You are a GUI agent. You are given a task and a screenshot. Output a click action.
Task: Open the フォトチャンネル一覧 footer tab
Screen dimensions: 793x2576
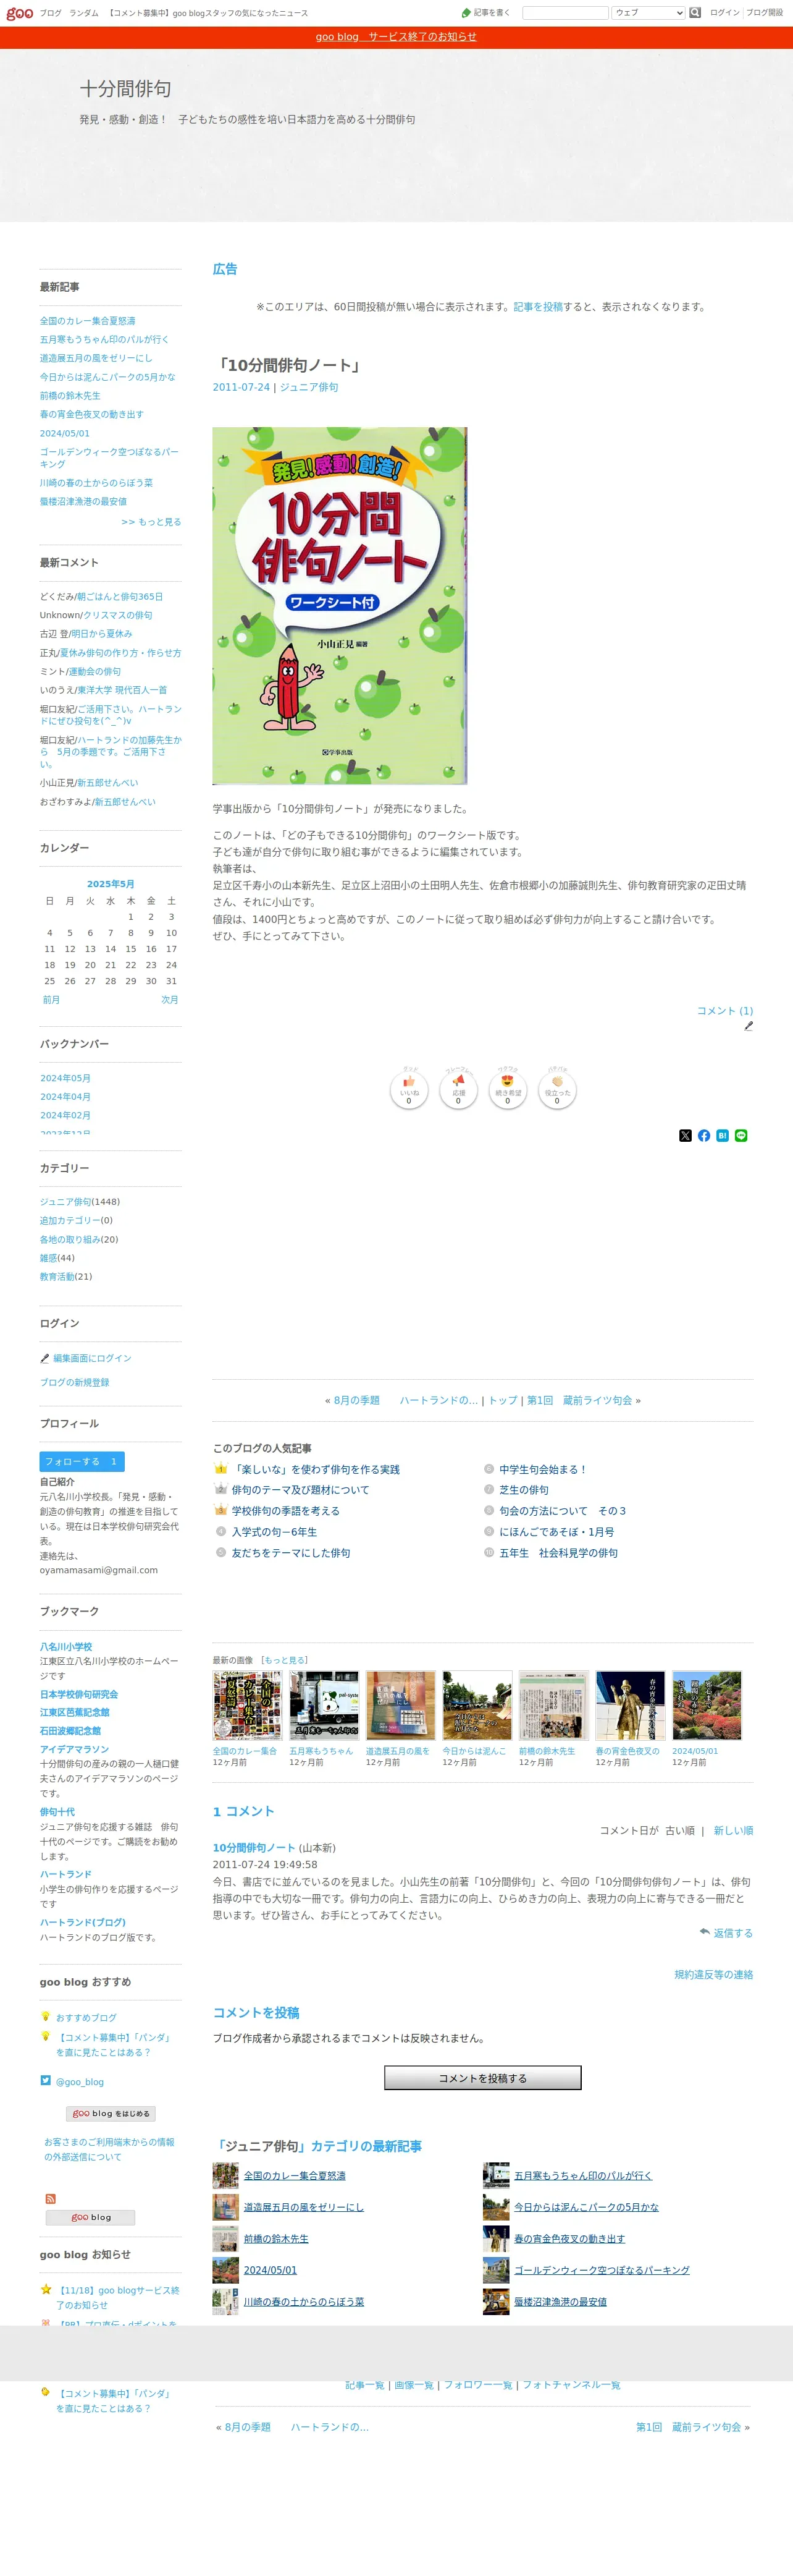click(x=571, y=2385)
